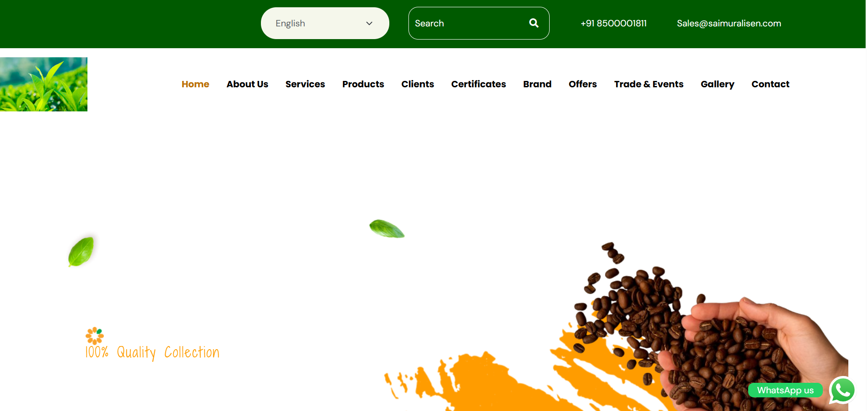Open the WhatsApp chat icon
Viewport: 867px width, 411px height.
click(x=842, y=390)
